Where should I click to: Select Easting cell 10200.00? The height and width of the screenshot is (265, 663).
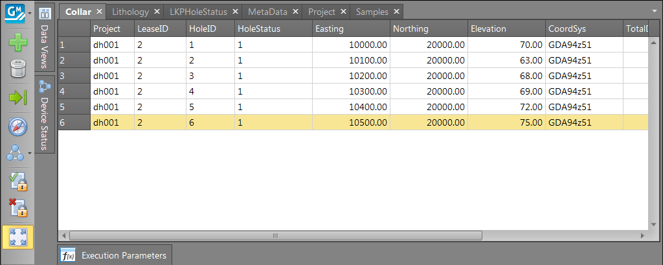(x=351, y=76)
